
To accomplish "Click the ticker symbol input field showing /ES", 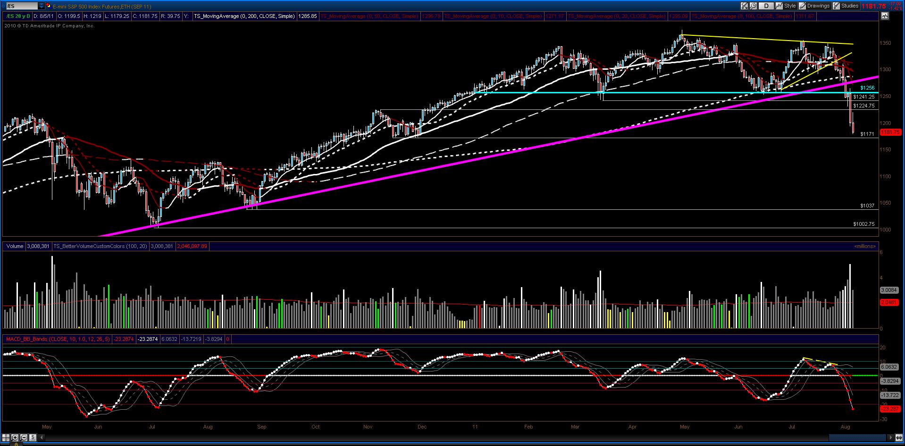I will [21, 6].
